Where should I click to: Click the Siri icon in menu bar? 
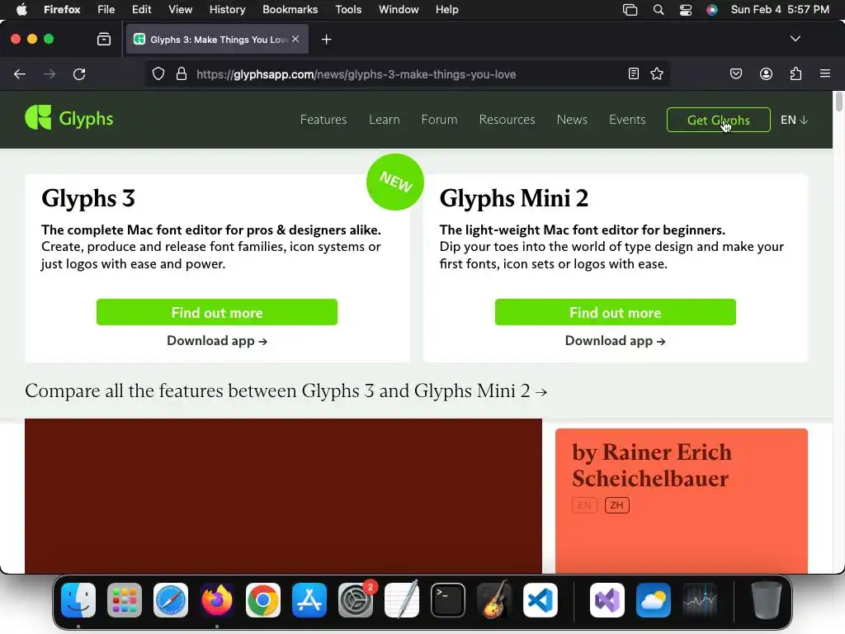712,10
